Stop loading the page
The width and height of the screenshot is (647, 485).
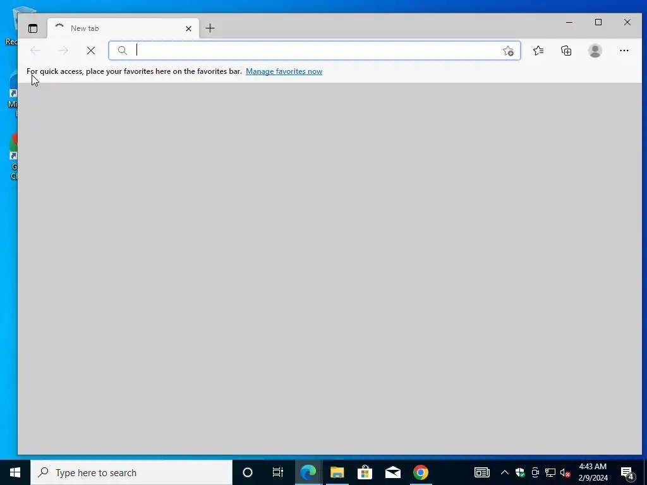(x=91, y=51)
